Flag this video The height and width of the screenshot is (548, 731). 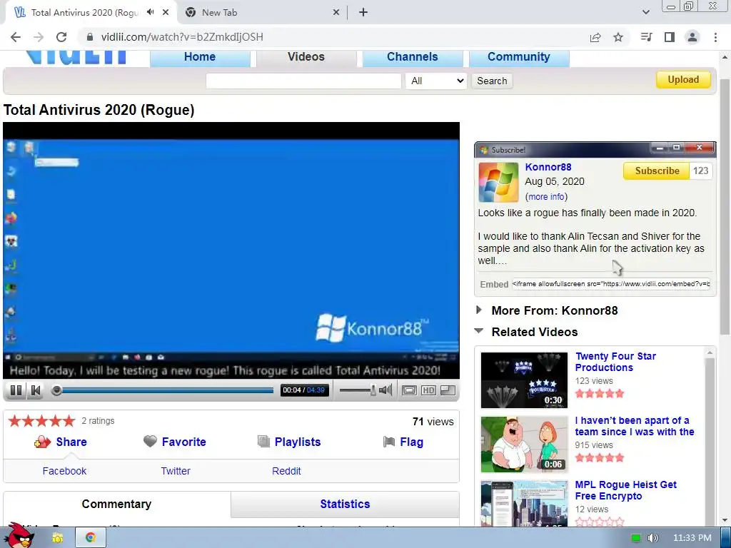[x=411, y=442]
